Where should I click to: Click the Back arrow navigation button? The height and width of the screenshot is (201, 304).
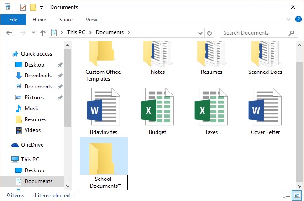[10, 33]
